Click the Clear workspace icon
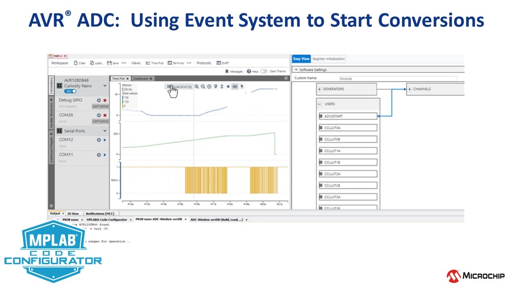Screen dimensions: 513x288 76,63
